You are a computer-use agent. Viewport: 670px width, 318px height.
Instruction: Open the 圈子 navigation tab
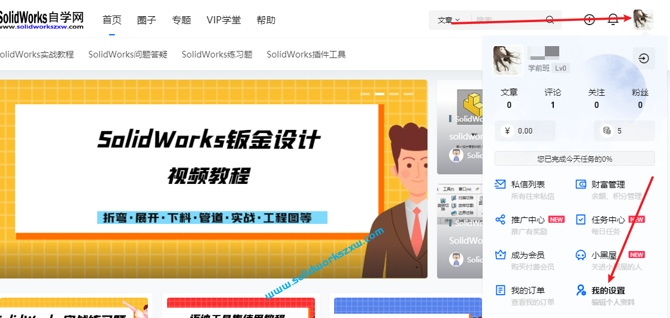tap(147, 20)
